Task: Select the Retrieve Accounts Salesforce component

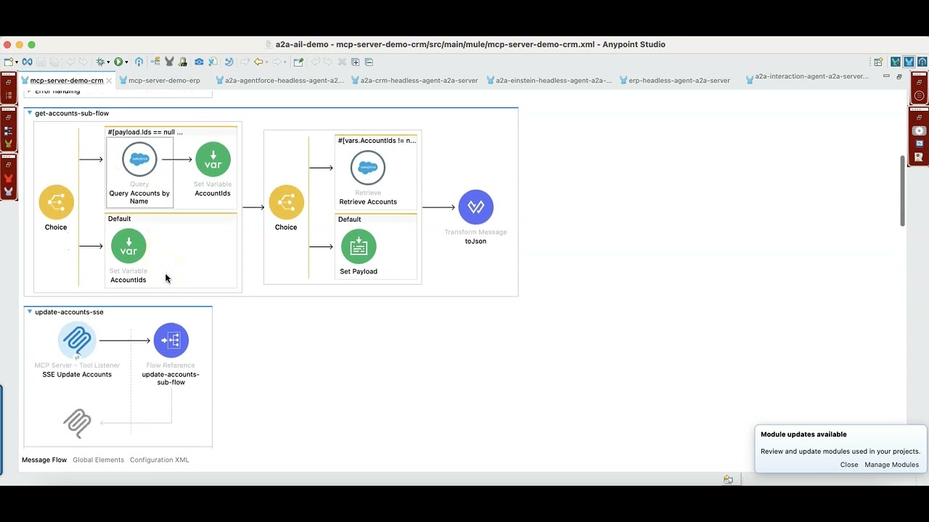Action: click(368, 168)
